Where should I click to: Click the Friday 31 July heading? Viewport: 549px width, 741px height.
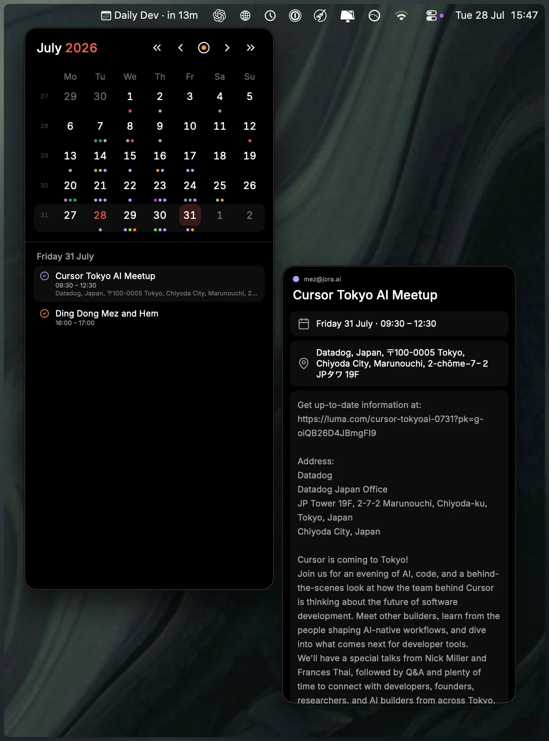[x=65, y=256]
